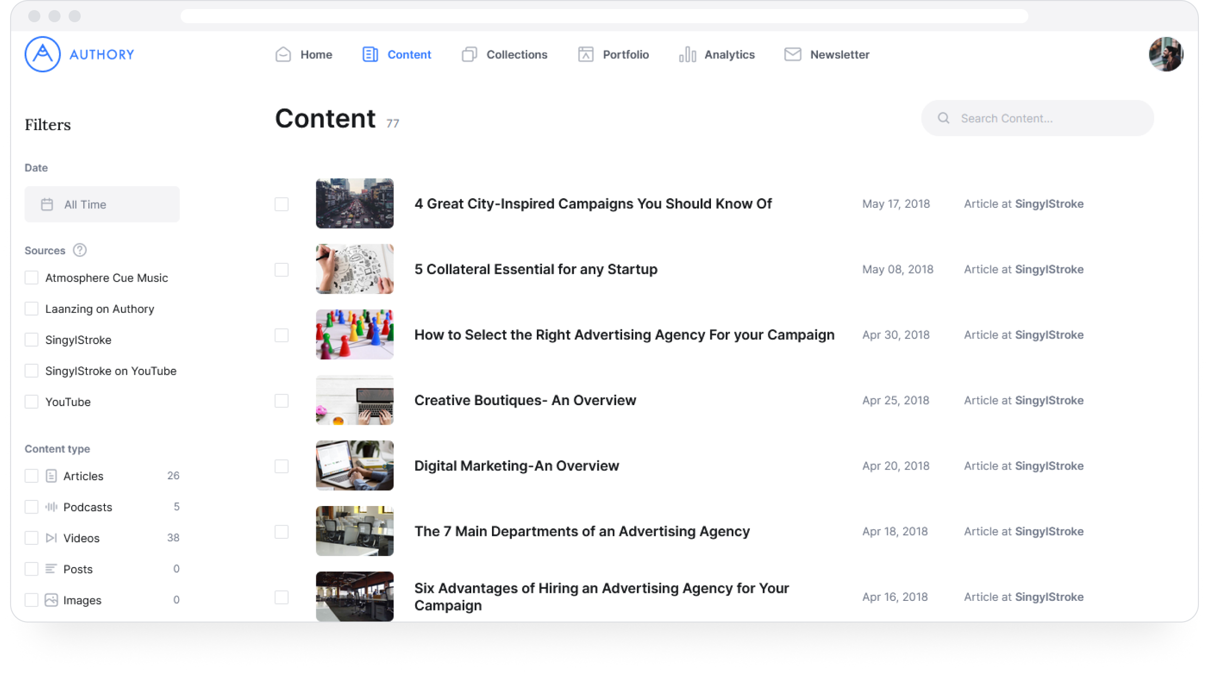Tick the Videos content type checkbox
This screenshot has height=673, width=1209.
click(x=32, y=538)
